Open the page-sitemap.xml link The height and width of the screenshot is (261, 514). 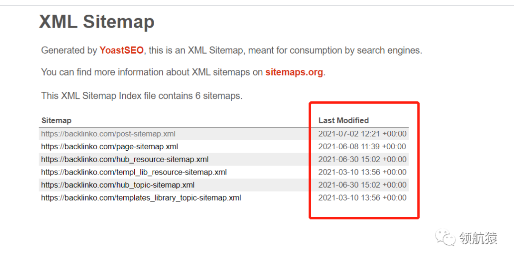click(x=109, y=147)
